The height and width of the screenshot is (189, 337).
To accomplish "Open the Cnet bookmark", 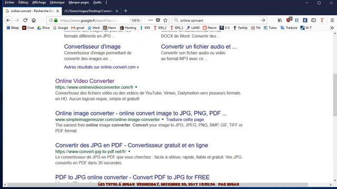I will pyautogui.click(x=28, y=28).
